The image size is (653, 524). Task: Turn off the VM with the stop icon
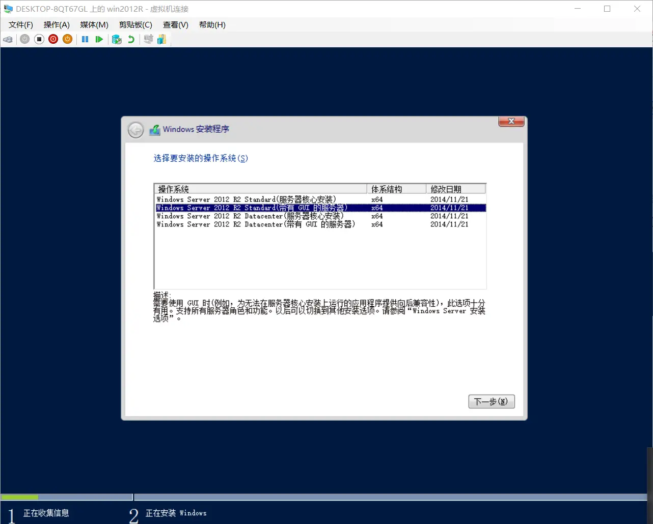point(39,39)
